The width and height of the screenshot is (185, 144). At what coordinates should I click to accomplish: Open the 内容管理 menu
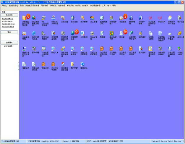pyautogui.click(x=61, y=6)
